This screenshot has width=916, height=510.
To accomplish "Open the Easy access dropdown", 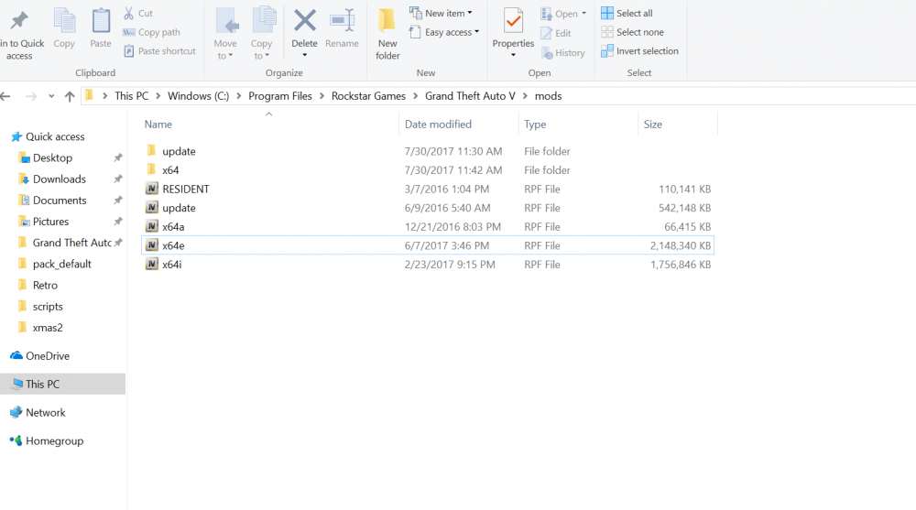I will (x=444, y=32).
